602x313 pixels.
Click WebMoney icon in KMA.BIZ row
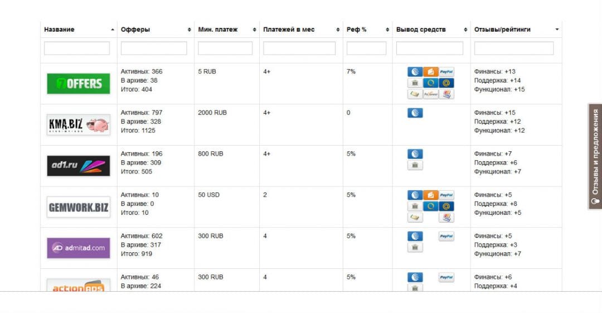tap(415, 113)
